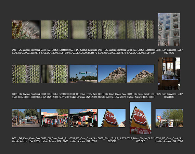195x154 pixels.
Task: Select the traffic light street thumbnail
Action: [83, 74]
